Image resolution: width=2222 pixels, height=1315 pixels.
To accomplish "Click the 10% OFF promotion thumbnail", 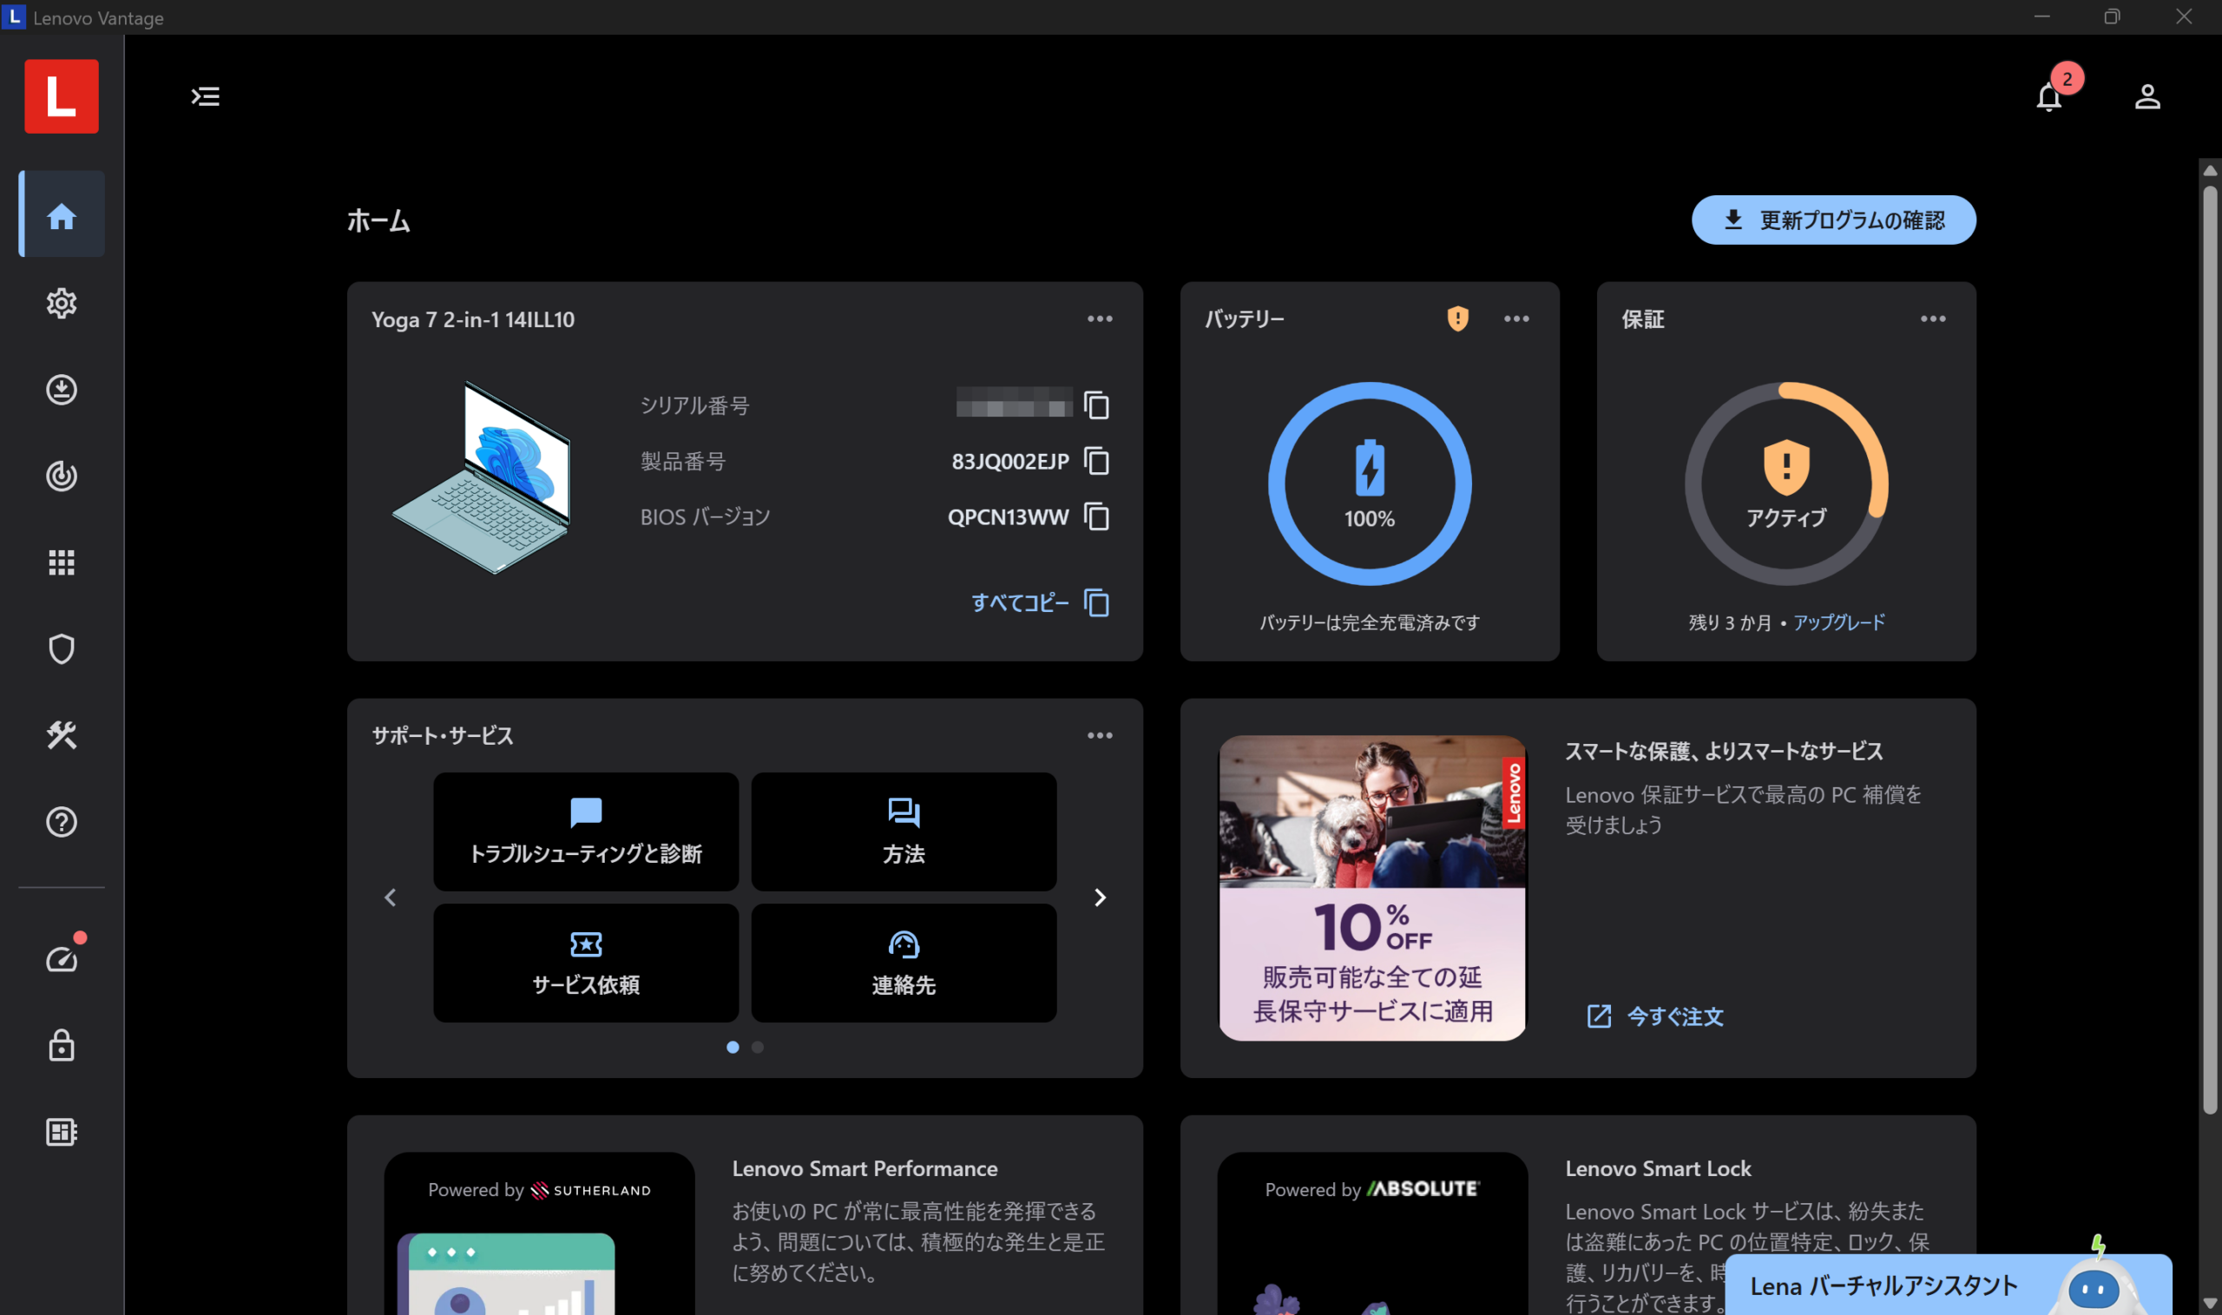I will pos(1371,888).
